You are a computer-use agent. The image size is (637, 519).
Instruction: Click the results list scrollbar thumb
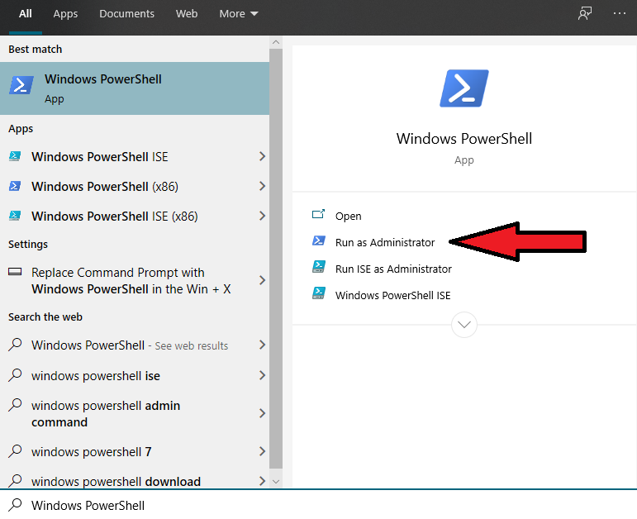tap(276, 259)
